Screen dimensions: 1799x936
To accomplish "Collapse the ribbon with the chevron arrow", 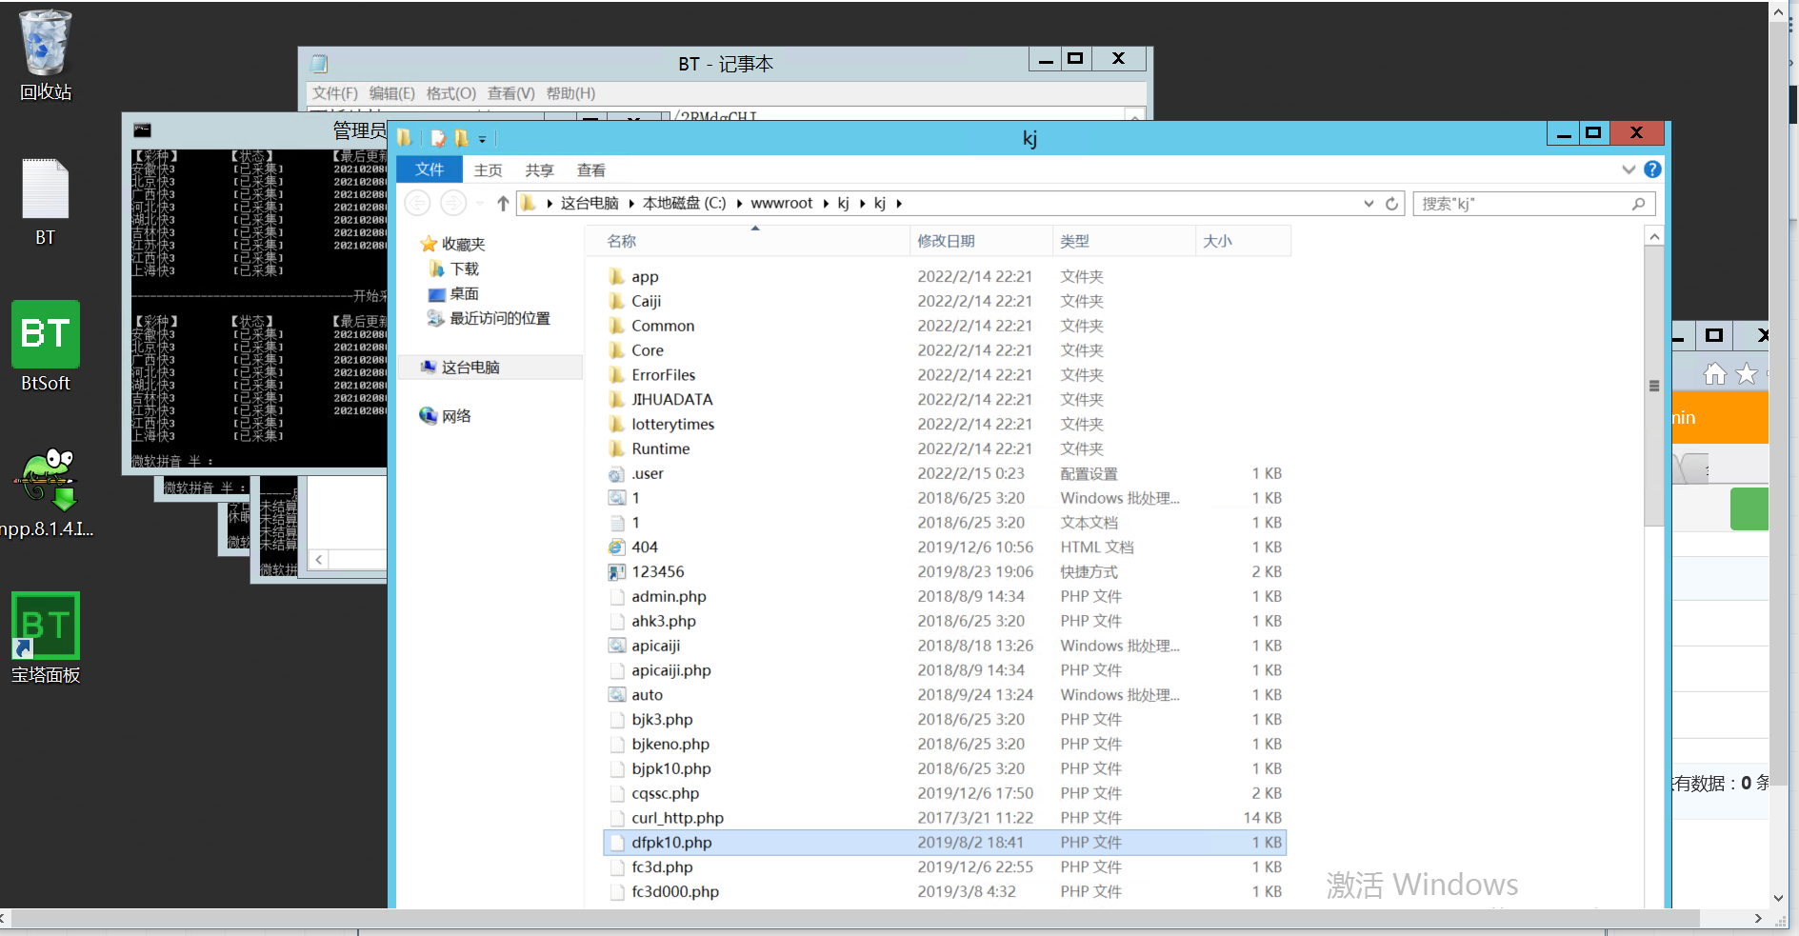I will [x=1629, y=169].
